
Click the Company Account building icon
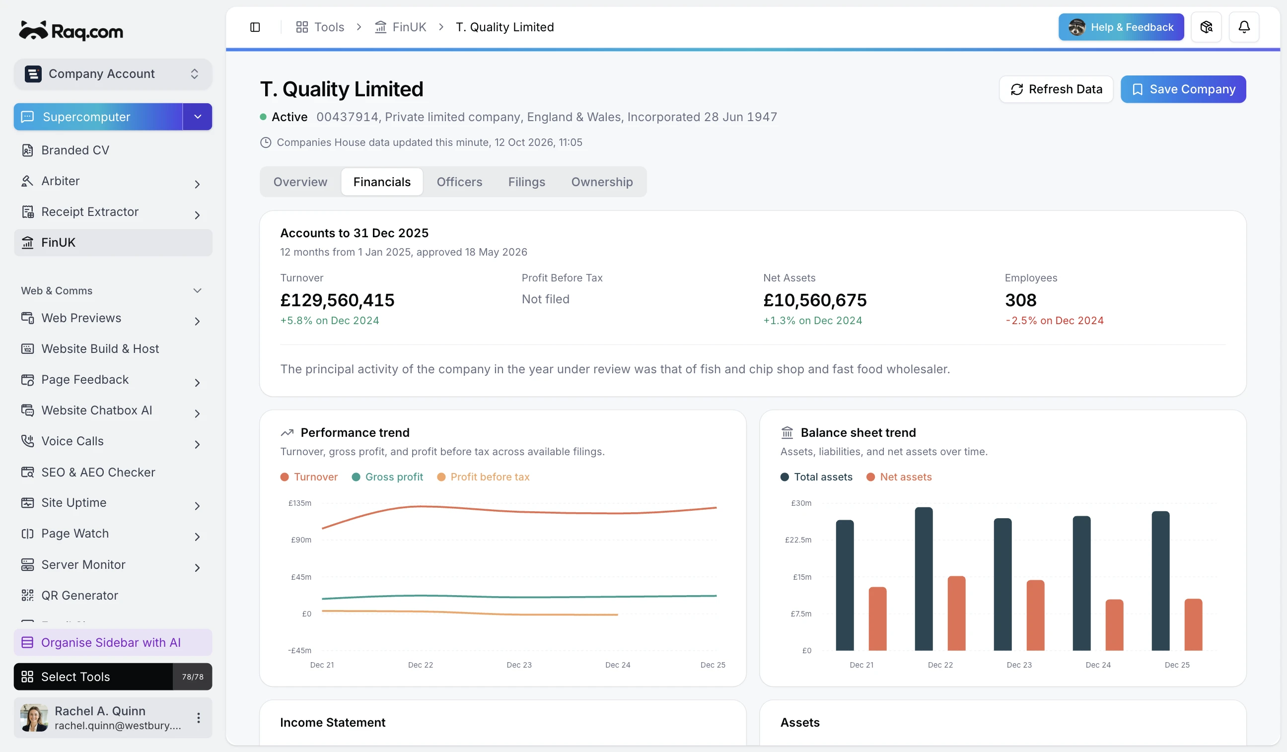tap(33, 74)
